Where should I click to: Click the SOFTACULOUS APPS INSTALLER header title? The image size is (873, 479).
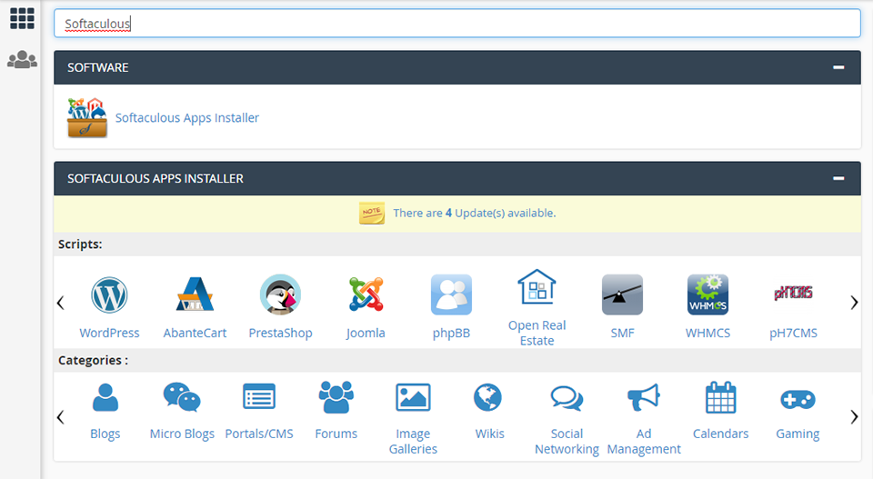tap(156, 178)
